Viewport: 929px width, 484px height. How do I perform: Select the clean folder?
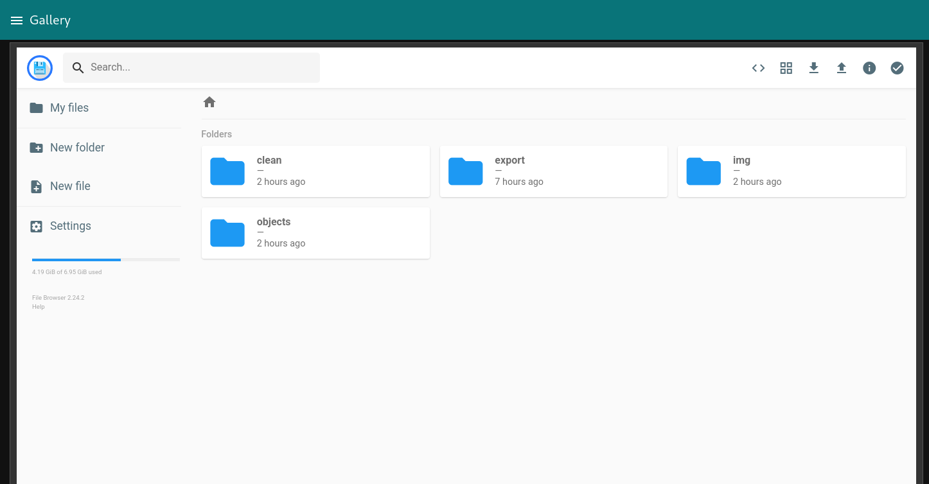pyautogui.click(x=315, y=171)
